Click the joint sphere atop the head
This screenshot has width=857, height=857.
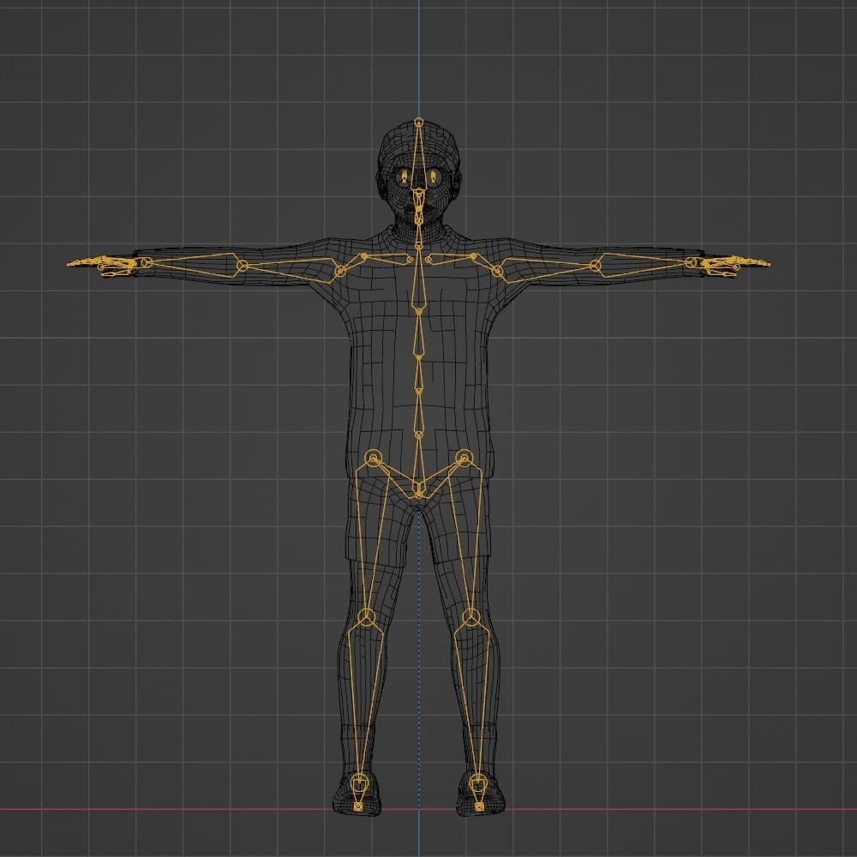pyautogui.click(x=419, y=122)
